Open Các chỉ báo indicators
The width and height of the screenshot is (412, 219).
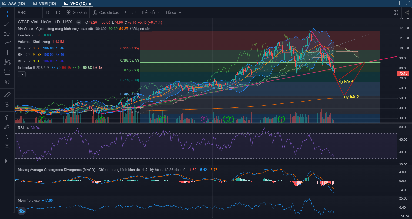click(106, 12)
